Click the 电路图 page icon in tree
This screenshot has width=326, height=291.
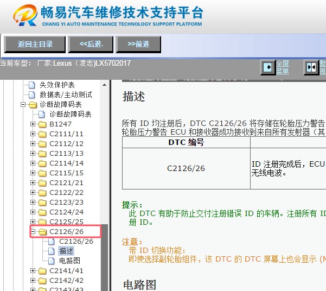52,261
